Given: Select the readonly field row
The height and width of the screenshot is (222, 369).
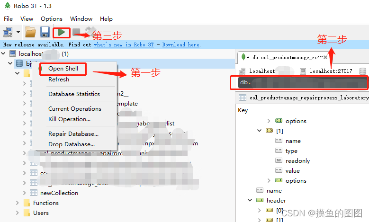Looking at the screenshot, I should (x=297, y=161).
